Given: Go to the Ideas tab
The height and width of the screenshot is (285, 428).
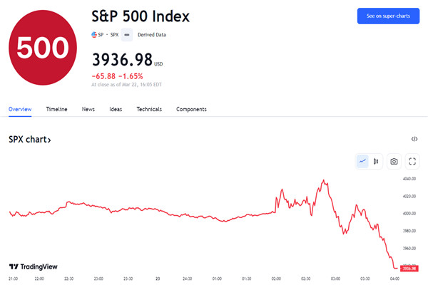Looking at the screenshot, I should 116,109.
